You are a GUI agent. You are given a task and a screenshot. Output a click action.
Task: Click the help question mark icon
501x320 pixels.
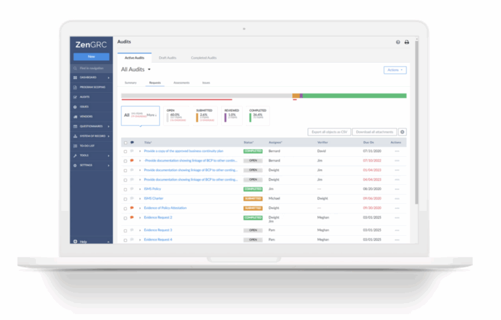point(398,42)
